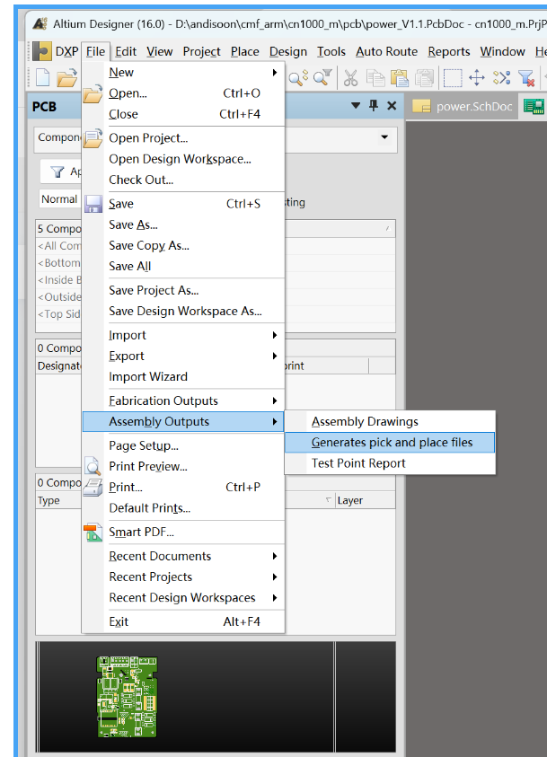Screen dimensions: 547x757
Task: Expand the Export submenu
Action: [x=183, y=356]
